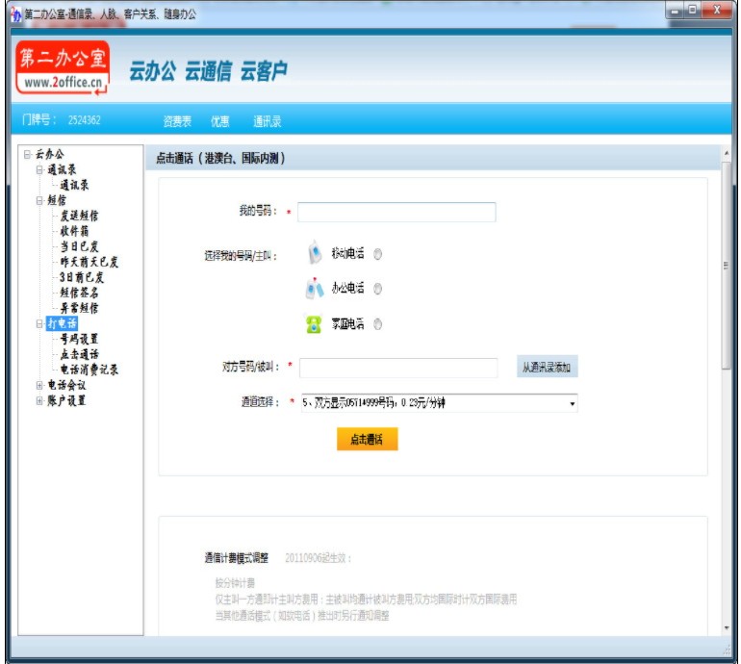
Task: Open 当日已发 in the tree
Action: click(79, 246)
